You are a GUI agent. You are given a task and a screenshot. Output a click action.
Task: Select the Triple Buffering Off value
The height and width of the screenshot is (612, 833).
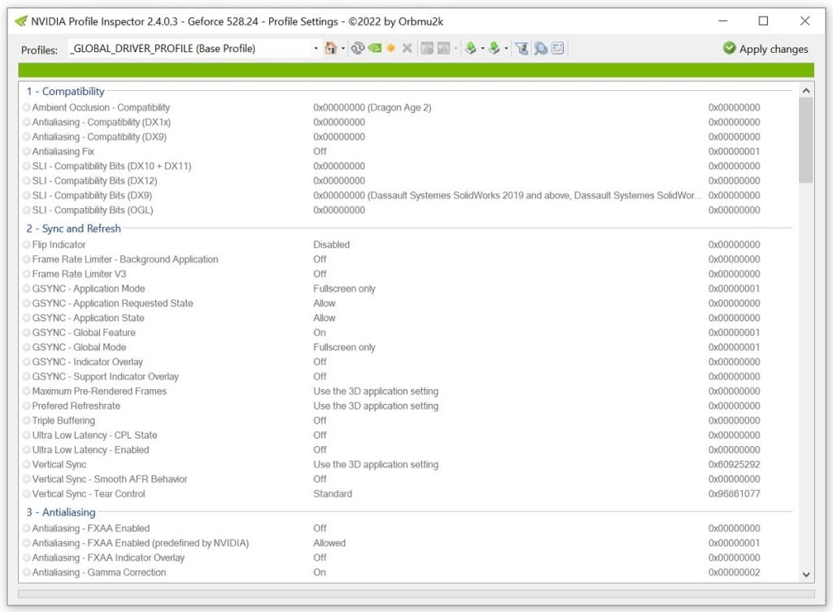coord(320,421)
